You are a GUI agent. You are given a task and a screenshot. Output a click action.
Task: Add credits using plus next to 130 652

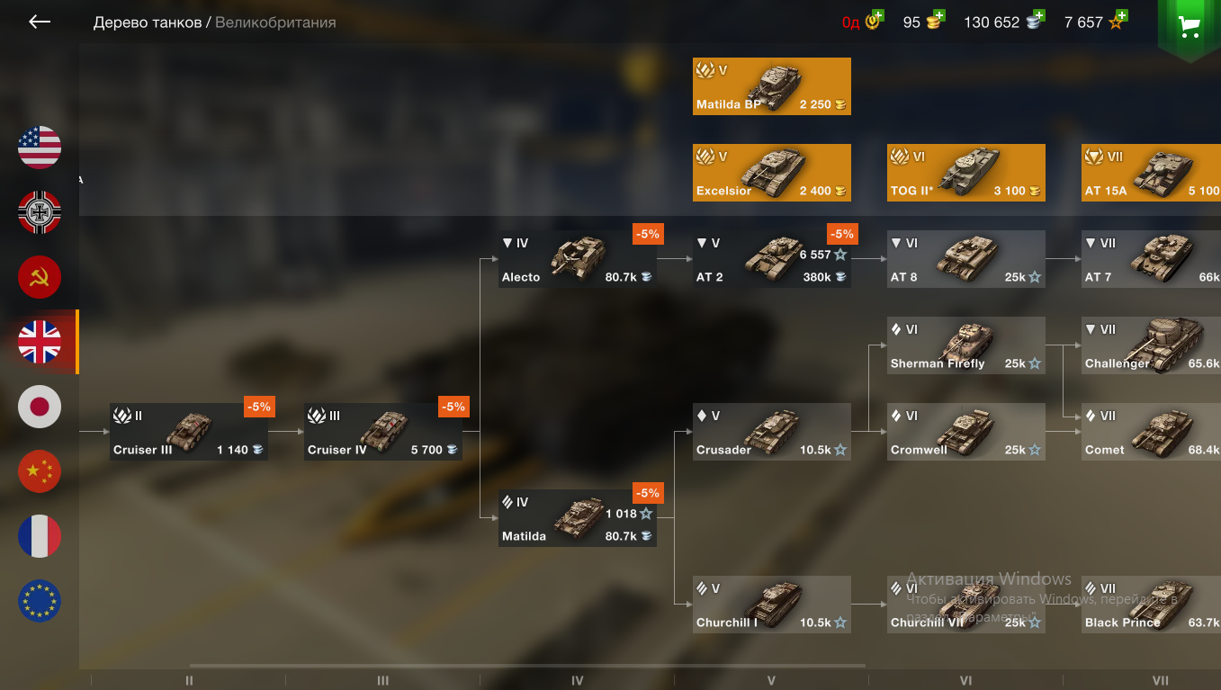tap(1038, 15)
